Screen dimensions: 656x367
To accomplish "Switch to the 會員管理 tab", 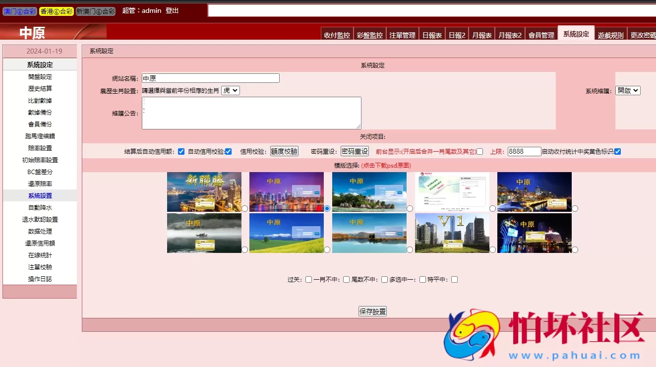I will [541, 35].
